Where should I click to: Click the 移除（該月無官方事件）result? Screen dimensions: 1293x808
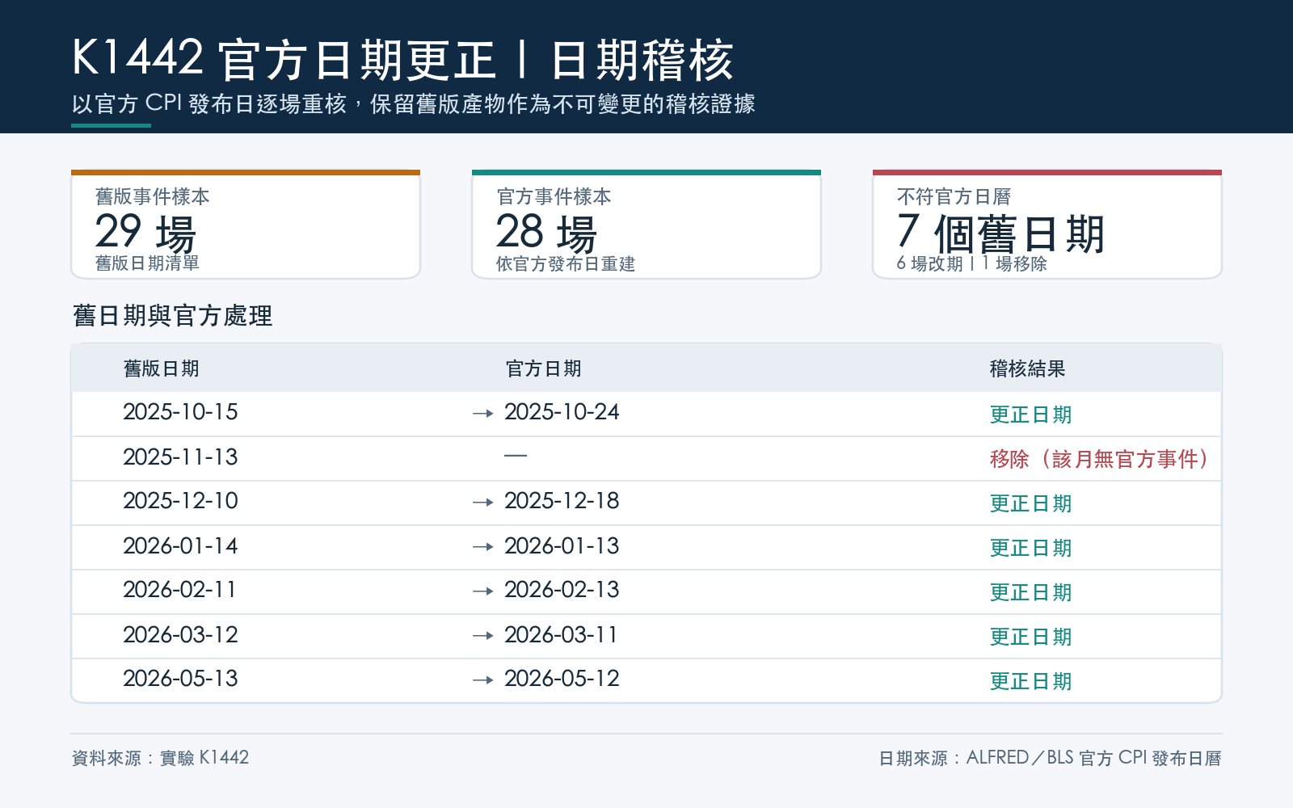click(1100, 459)
